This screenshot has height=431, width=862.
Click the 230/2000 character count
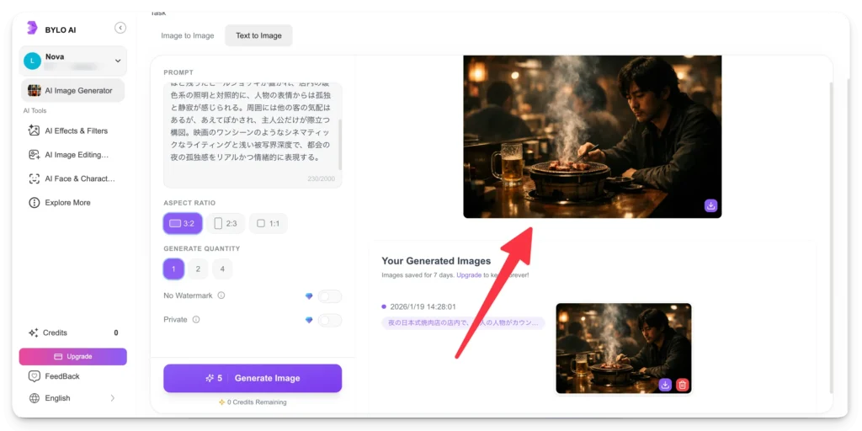click(321, 179)
